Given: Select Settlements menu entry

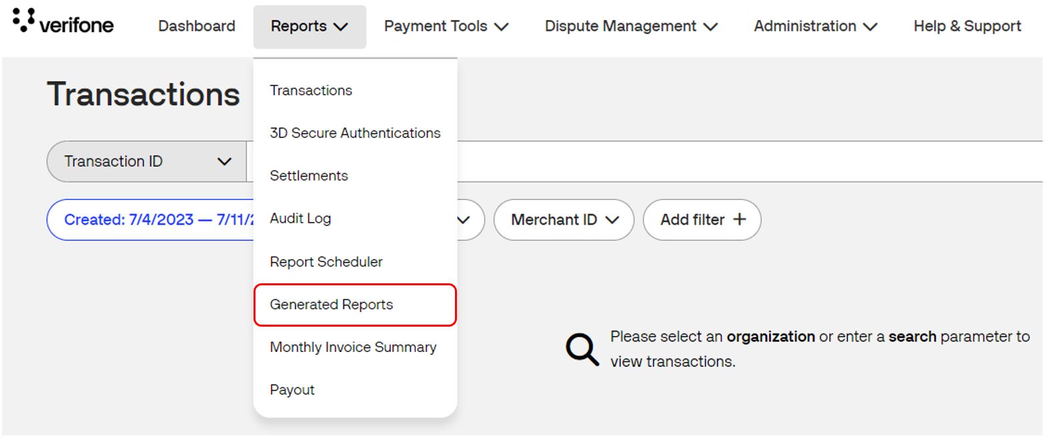Looking at the screenshot, I should 309,176.
